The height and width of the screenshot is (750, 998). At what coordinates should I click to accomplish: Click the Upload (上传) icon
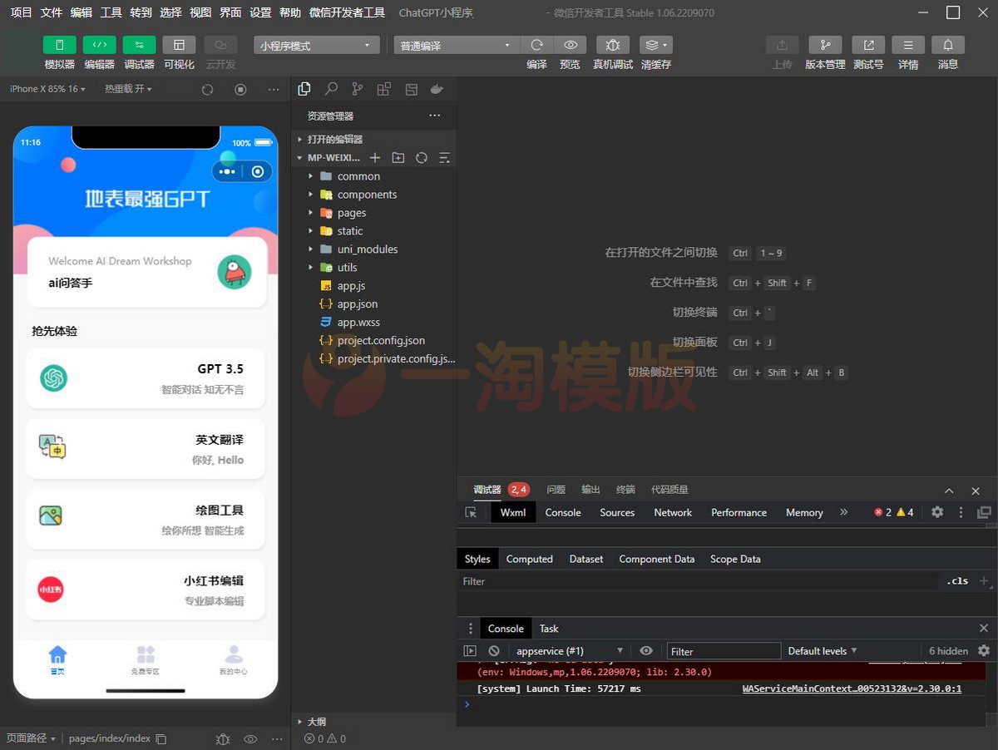click(x=782, y=45)
